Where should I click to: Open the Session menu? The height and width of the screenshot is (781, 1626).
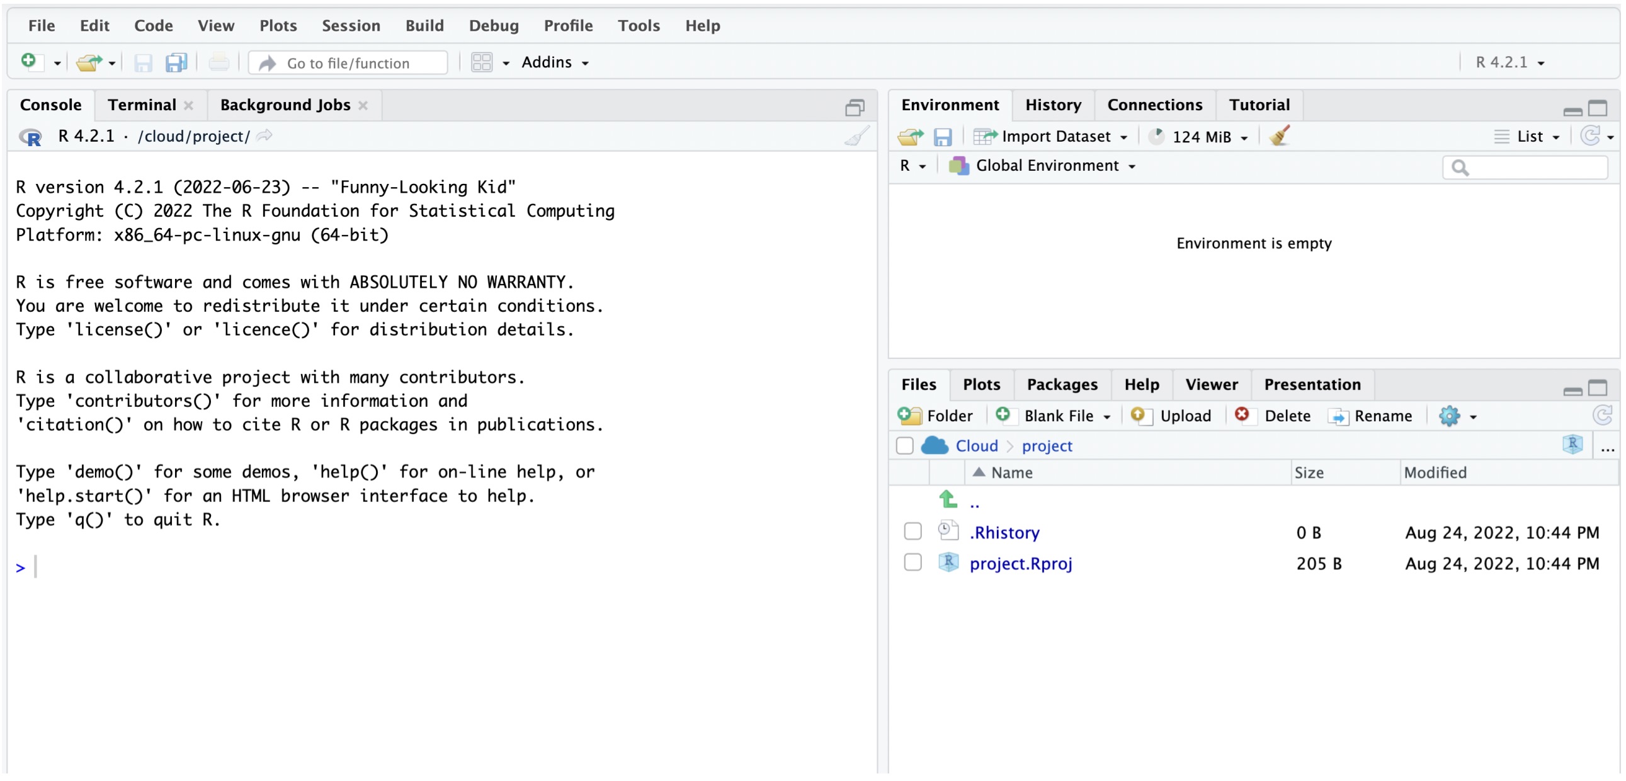pyautogui.click(x=351, y=25)
